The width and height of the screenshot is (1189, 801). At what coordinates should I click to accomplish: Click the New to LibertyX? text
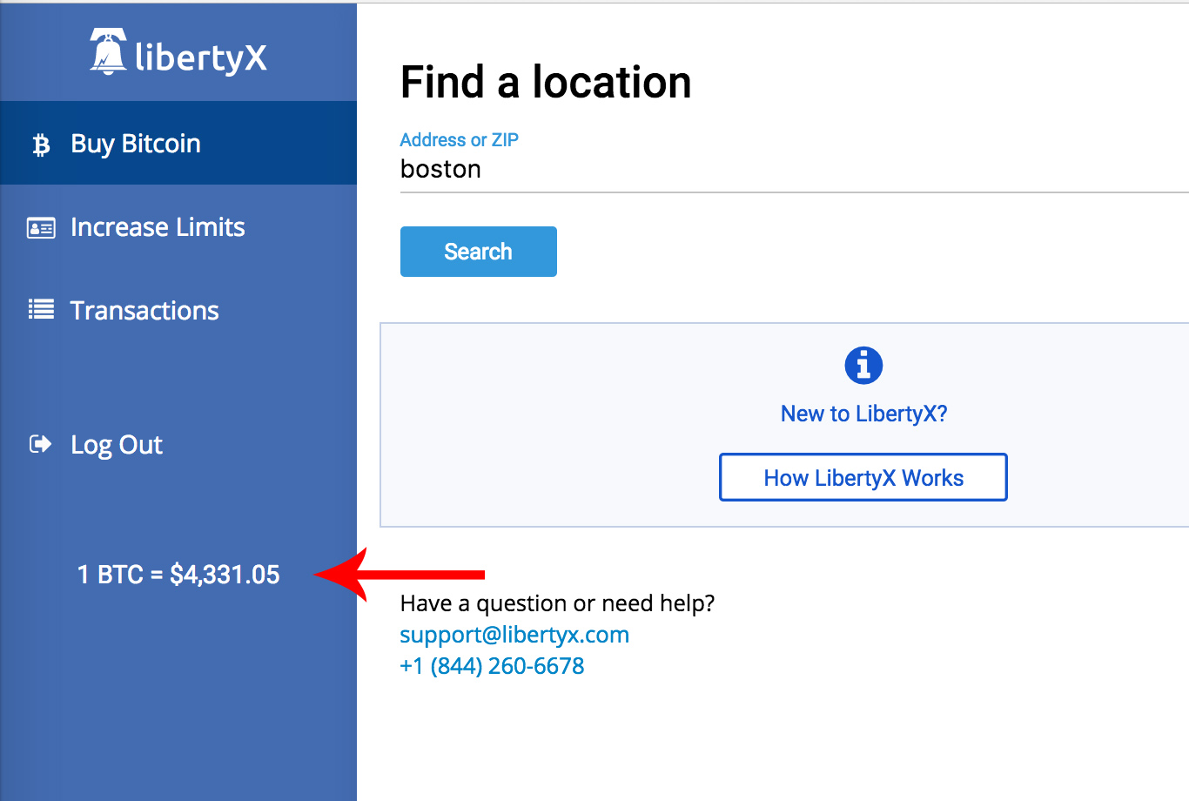coord(863,414)
